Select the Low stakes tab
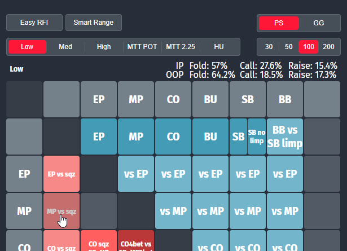Viewport: 347px width, 251px height. 27,47
